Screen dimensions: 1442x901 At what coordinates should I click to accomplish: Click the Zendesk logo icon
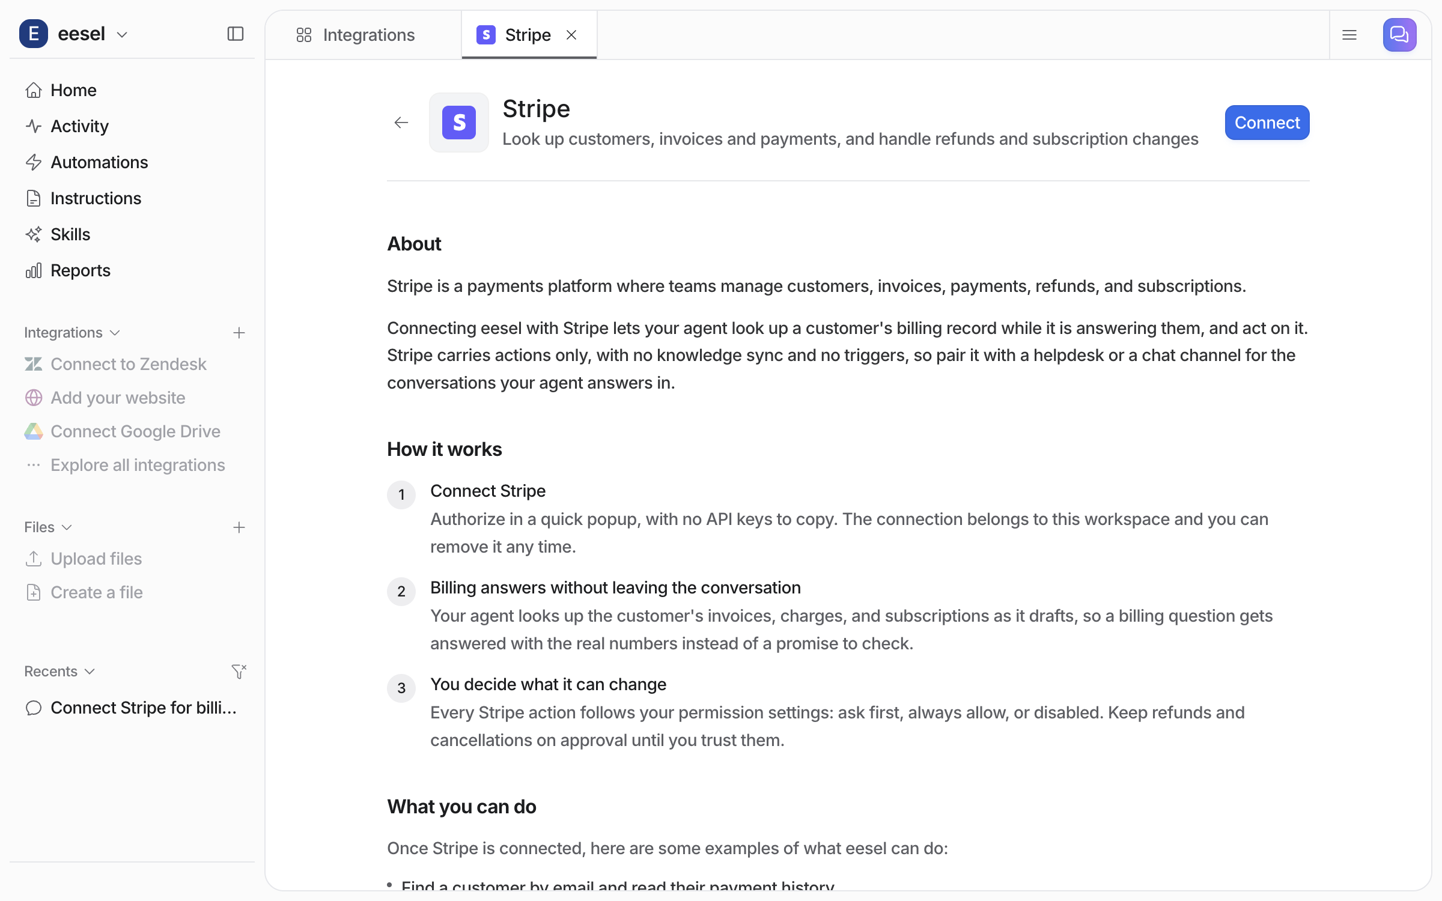pyautogui.click(x=34, y=364)
